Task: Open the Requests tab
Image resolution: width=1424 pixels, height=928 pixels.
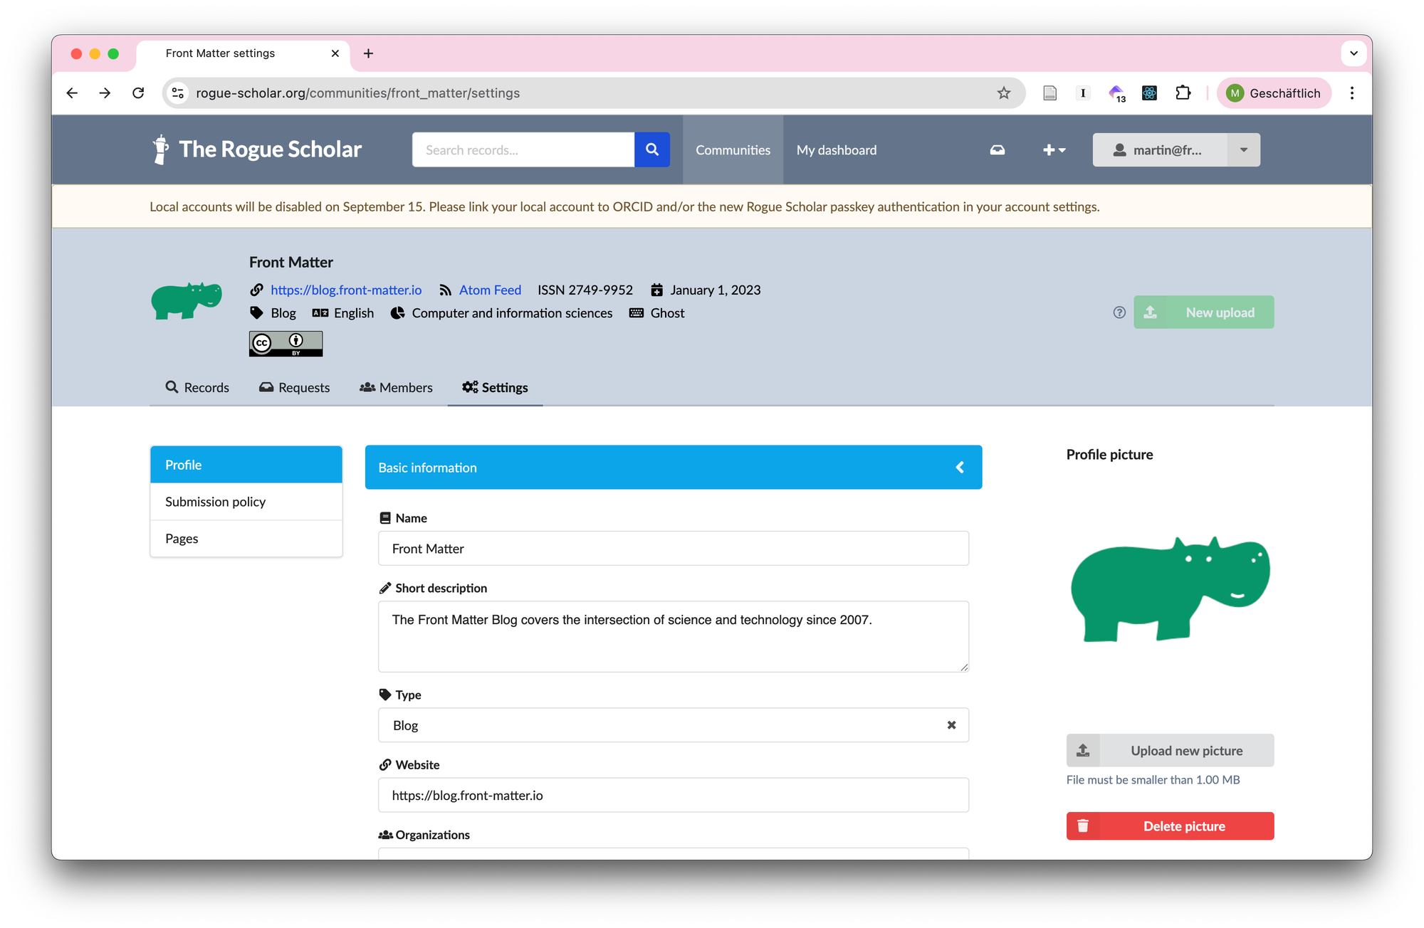Action: pos(295,387)
